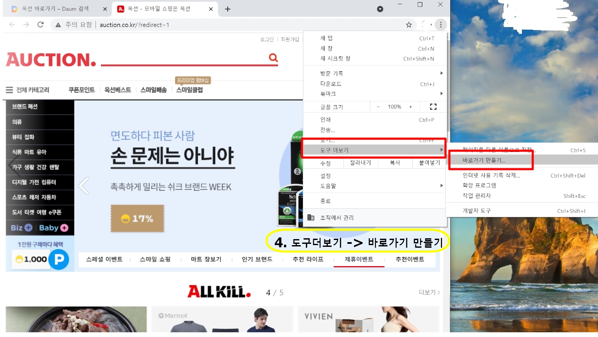Go forward with the browser forward arrow

tap(26, 24)
